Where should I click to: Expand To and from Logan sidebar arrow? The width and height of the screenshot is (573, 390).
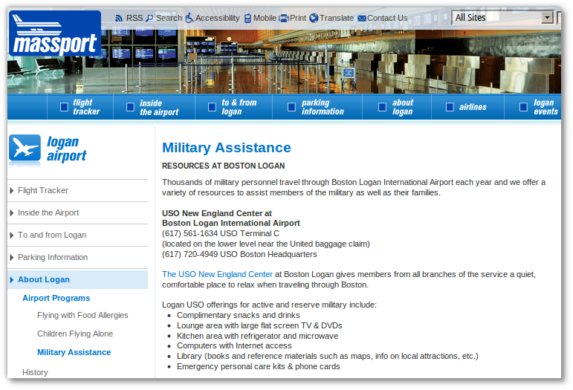(x=12, y=235)
